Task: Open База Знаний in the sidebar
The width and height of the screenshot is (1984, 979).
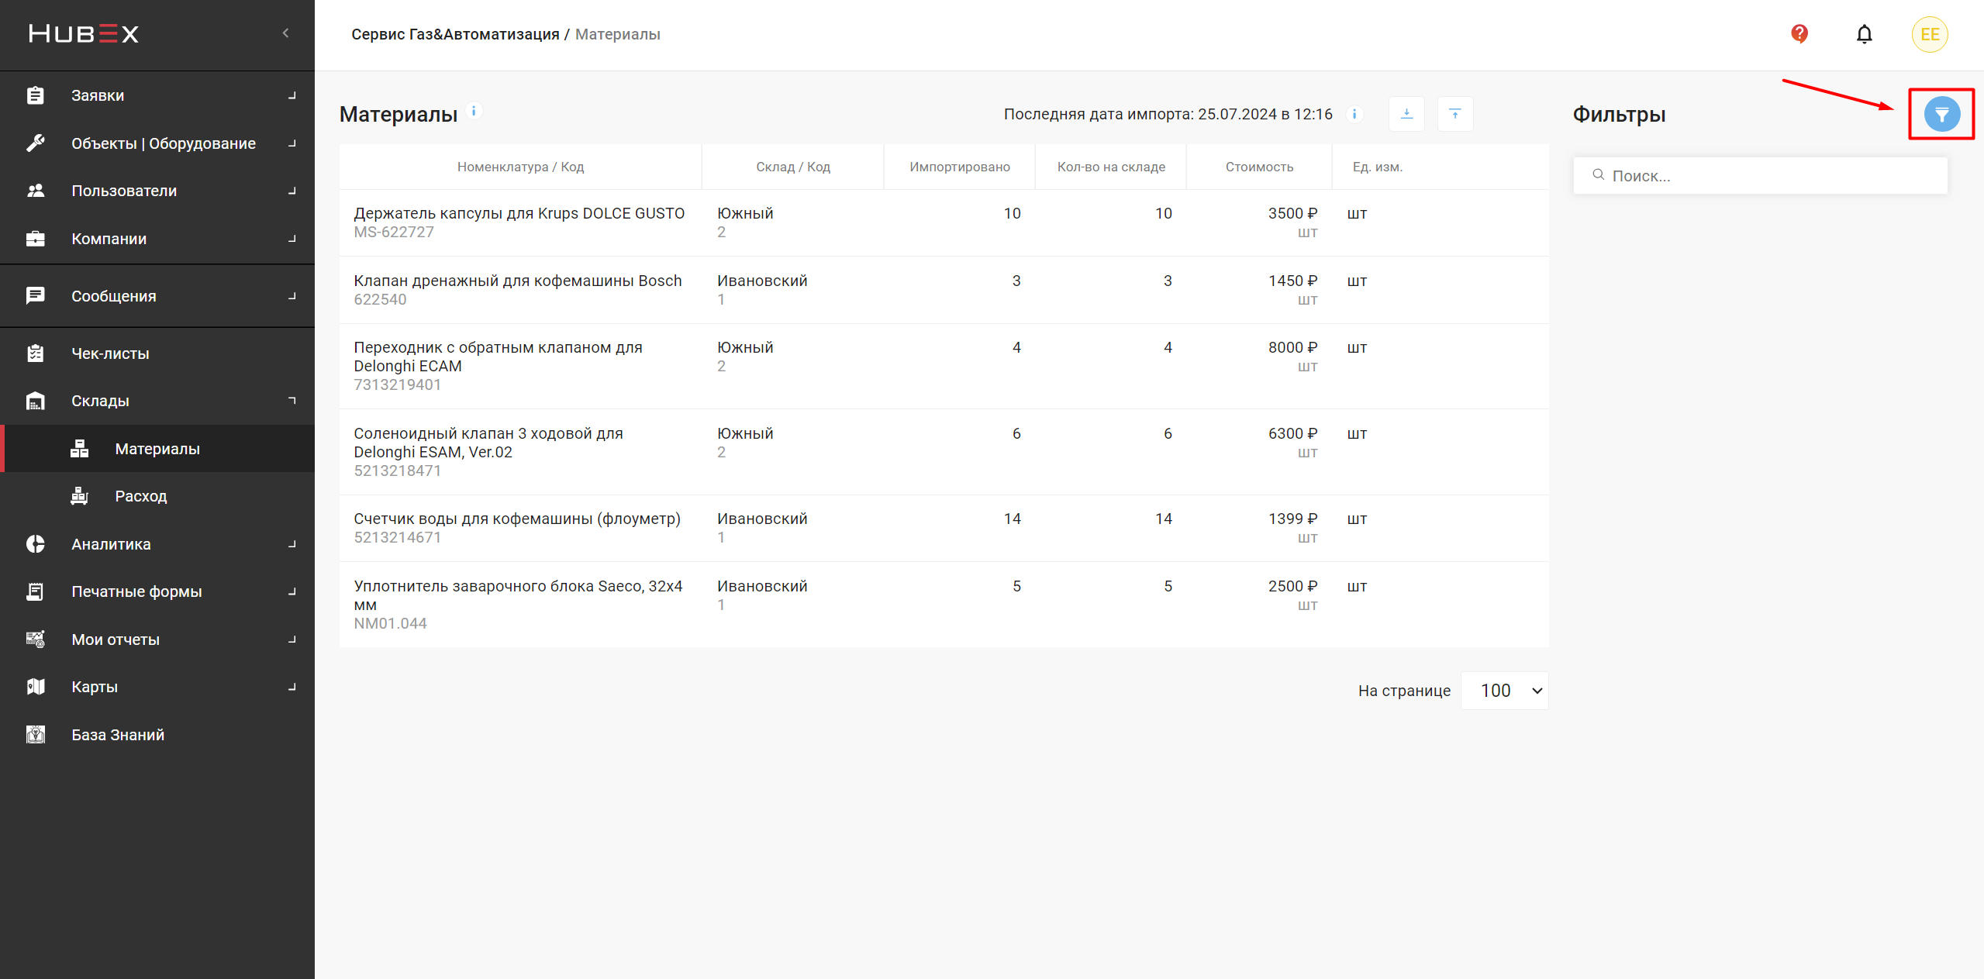Action: click(x=118, y=735)
